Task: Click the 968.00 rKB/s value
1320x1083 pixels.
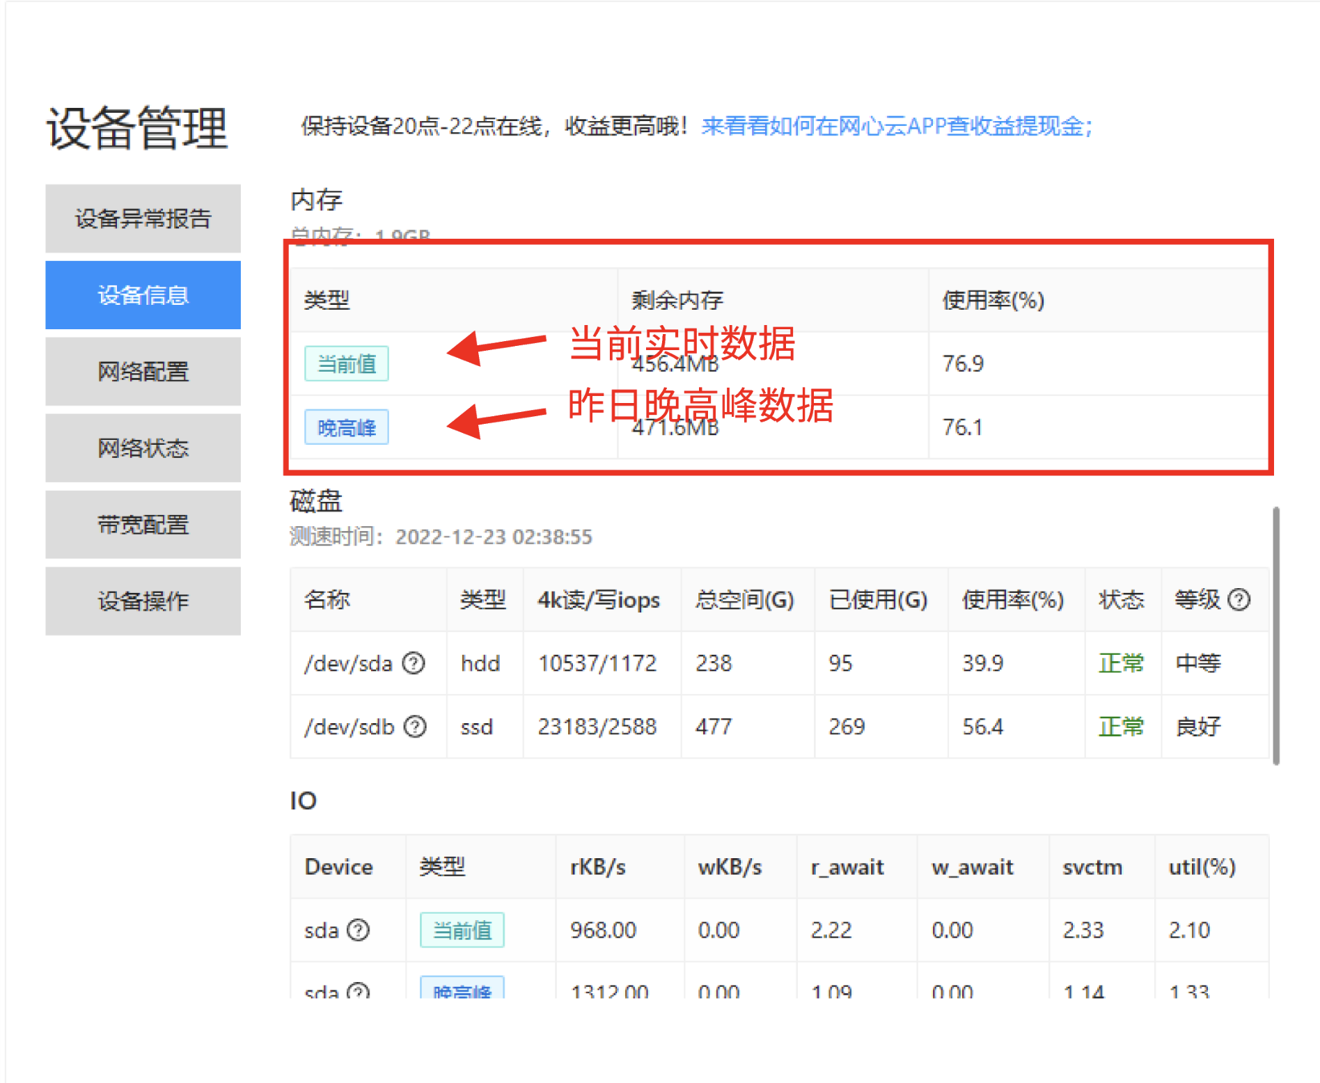Action: 603,930
